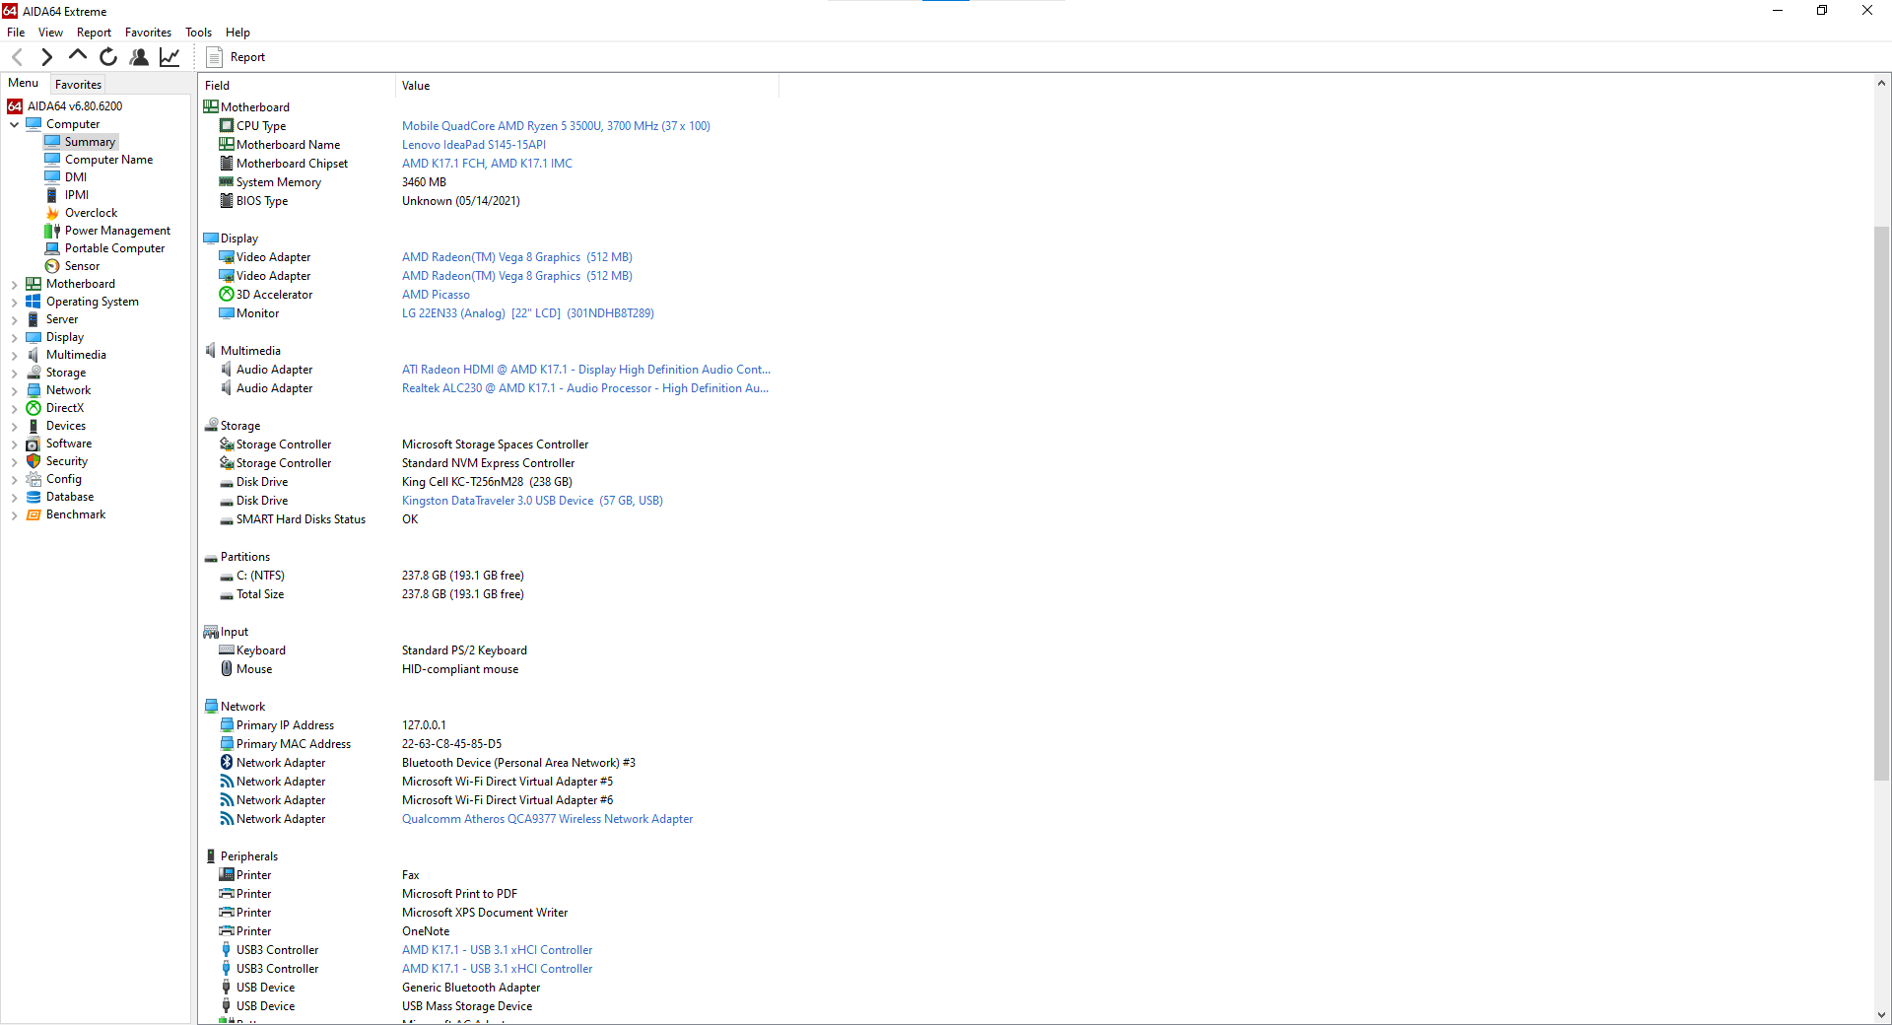1892x1025 pixels.
Task: Click the Qualcomm Atheros QCA9377 adapter link
Action: tap(547, 819)
